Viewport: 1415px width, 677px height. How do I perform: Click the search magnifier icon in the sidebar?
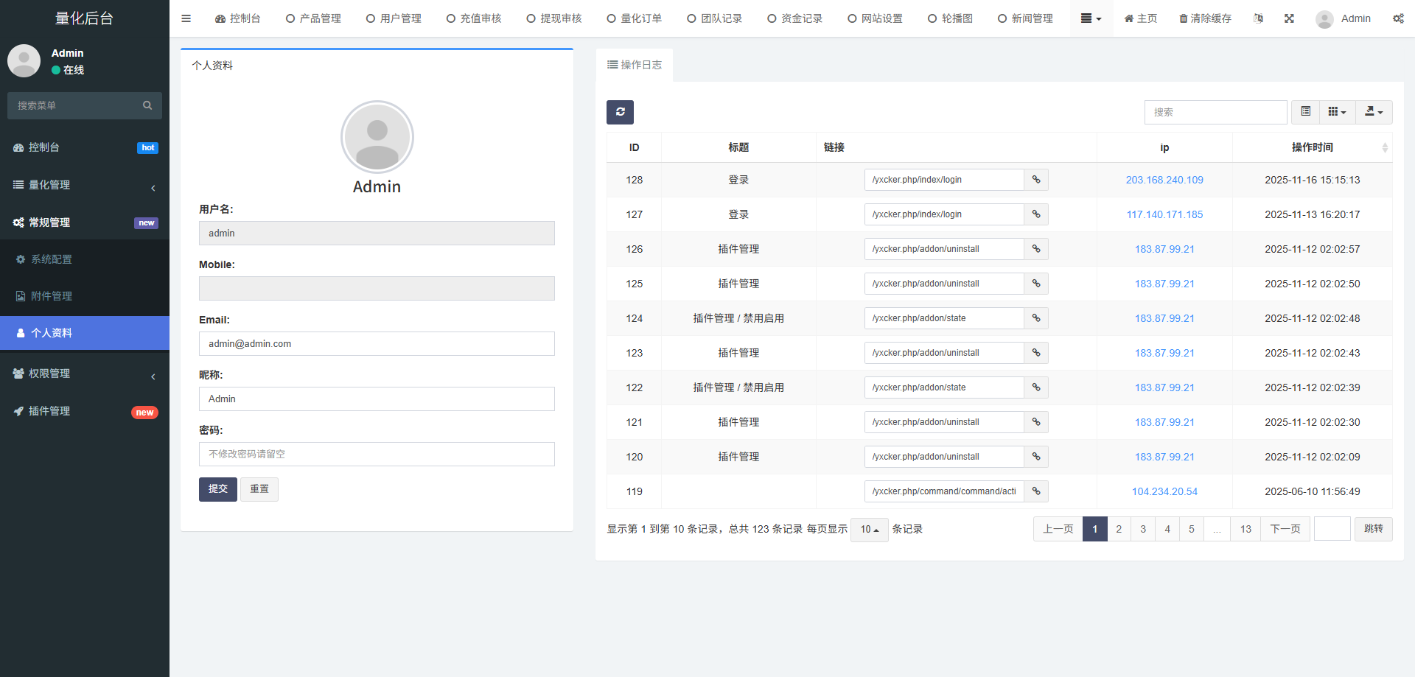pos(147,105)
